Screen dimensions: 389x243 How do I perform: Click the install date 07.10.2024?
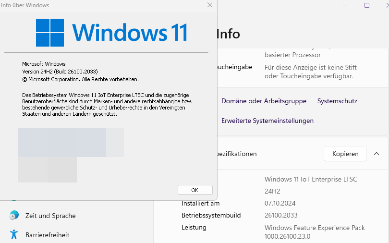click(280, 203)
